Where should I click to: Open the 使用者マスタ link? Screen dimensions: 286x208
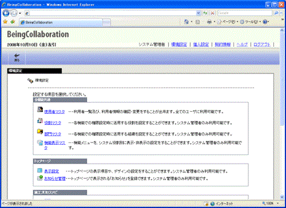tap(55, 112)
